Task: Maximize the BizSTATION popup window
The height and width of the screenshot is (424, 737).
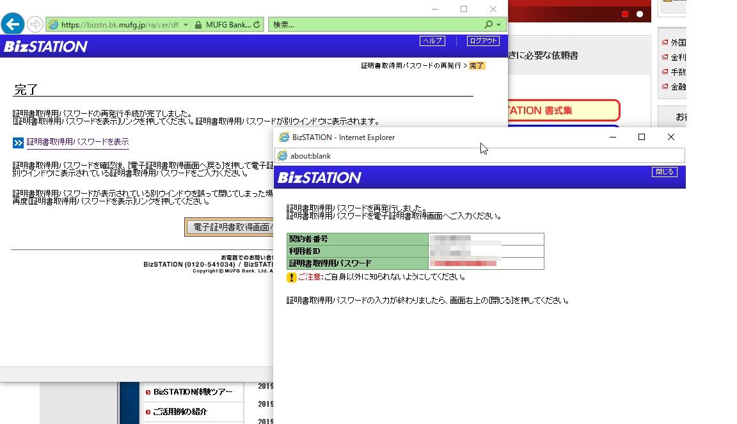Action: click(642, 137)
